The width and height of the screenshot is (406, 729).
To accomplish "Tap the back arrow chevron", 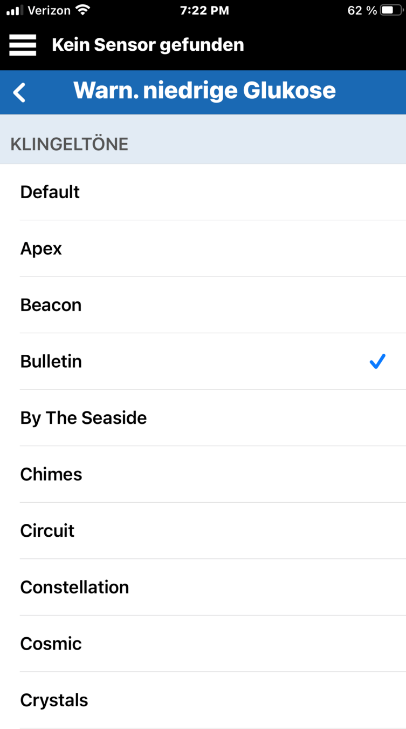I will pyautogui.click(x=20, y=92).
